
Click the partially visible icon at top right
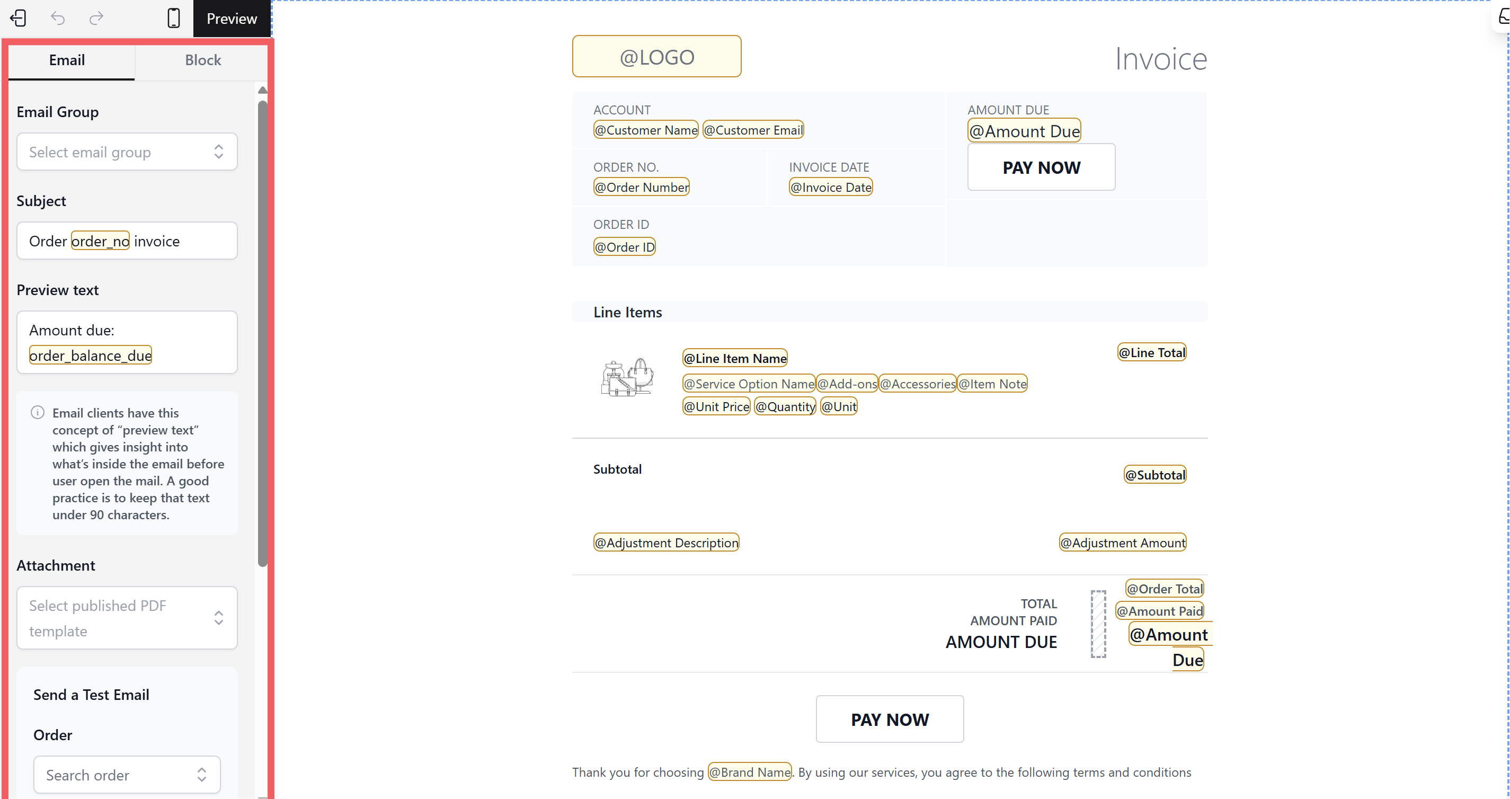tap(1504, 16)
